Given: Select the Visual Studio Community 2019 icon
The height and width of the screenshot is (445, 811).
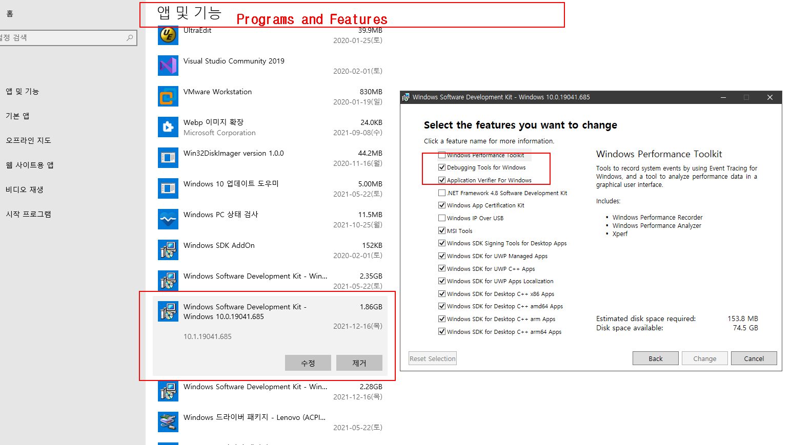Looking at the screenshot, I should pos(168,66).
